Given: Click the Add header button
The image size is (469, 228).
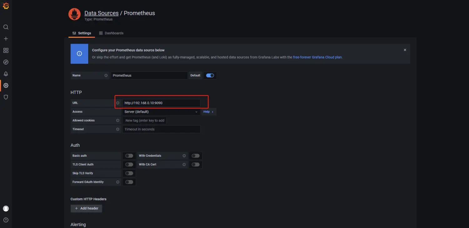Looking at the screenshot, I should pos(86,208).
